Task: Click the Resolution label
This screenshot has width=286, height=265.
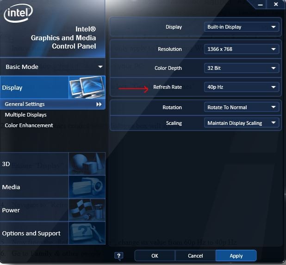Action: 170,49
